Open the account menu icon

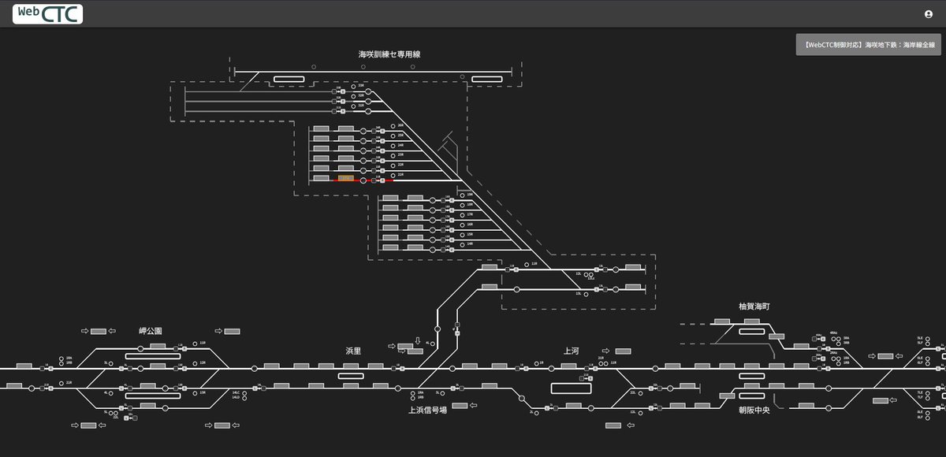928,13
